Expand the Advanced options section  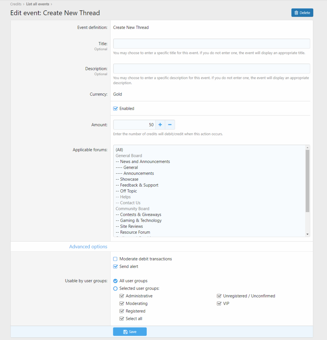[x=88, y=247]
